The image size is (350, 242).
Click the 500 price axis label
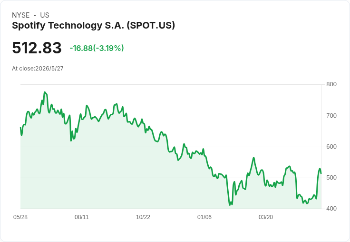click(331, 178)
